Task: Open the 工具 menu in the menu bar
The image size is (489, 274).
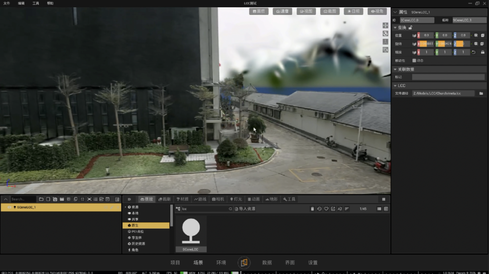Action: pos(36,3)
